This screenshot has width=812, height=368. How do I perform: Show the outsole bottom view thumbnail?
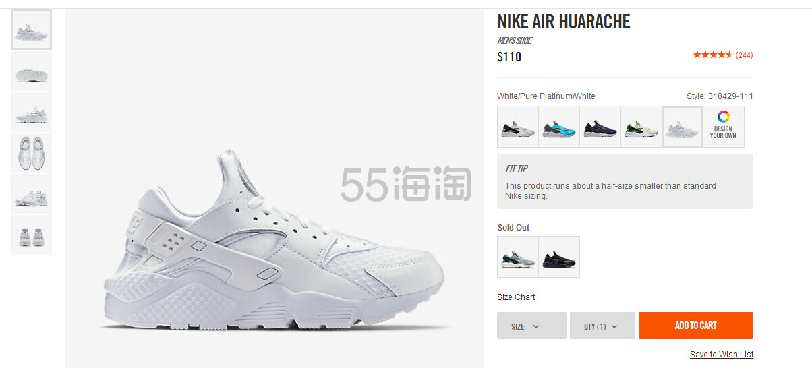click(x=32, y=71)
